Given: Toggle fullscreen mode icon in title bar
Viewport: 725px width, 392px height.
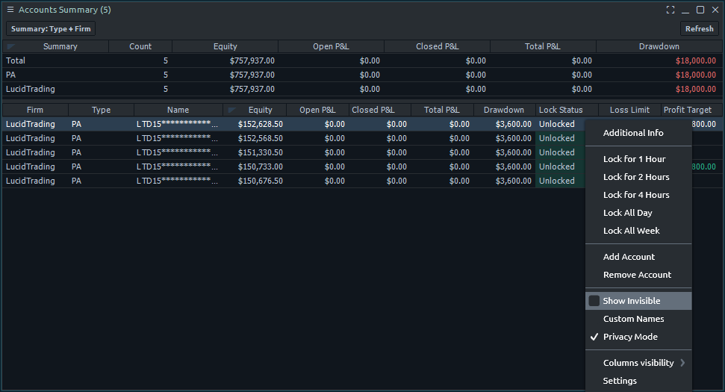Looking at the screenshot, I should [670, 10].
